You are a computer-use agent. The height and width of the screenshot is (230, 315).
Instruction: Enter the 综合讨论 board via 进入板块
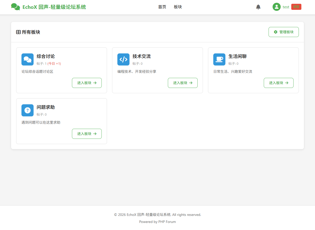pos(87,83)
